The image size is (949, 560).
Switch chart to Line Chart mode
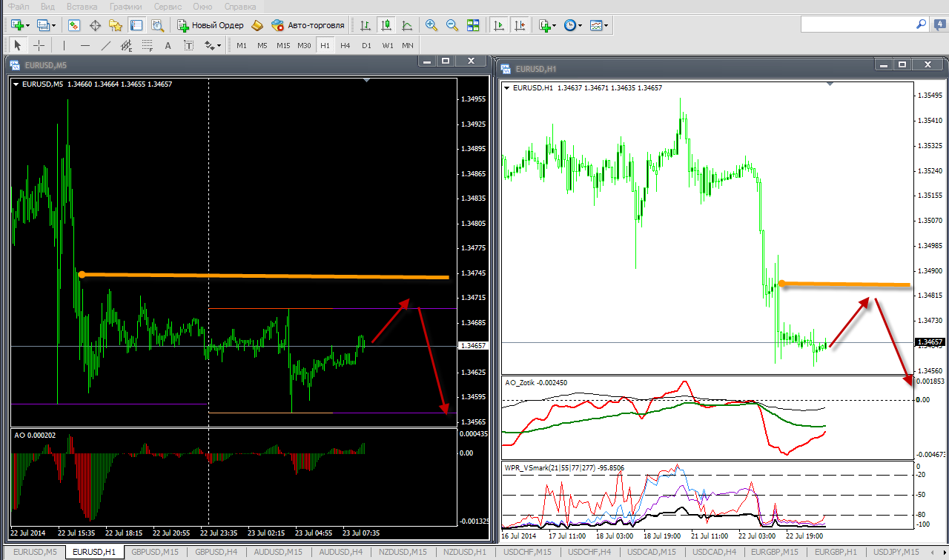[406, 25]
